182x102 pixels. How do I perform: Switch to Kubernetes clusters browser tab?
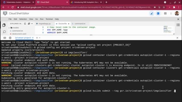18,2
